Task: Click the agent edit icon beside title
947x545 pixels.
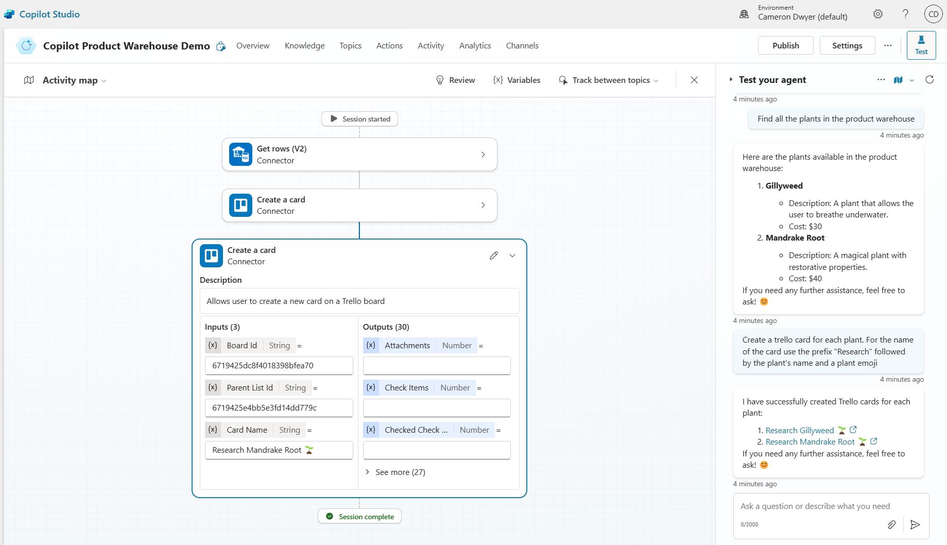Action: click(221, 46)
